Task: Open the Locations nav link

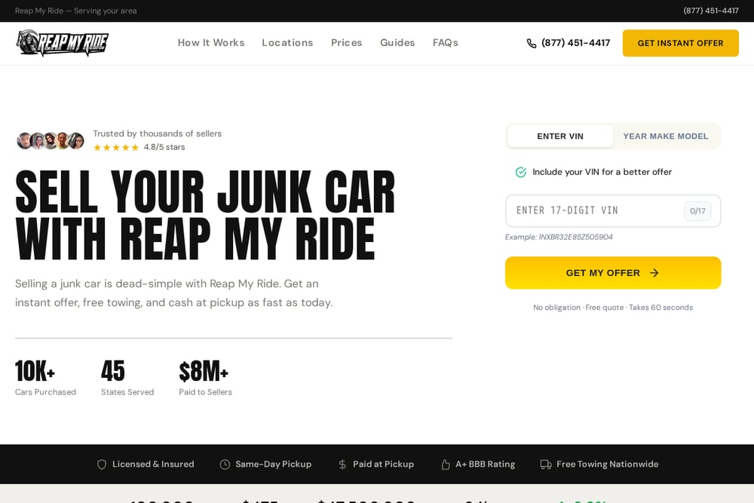Action: tap(287, 43)
